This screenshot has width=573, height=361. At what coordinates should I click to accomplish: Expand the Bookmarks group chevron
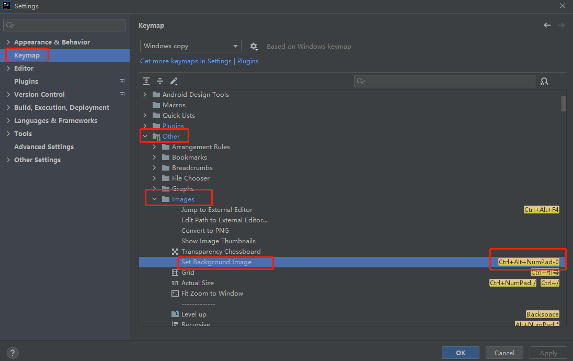pyautogui.click(x=155, y=157)
